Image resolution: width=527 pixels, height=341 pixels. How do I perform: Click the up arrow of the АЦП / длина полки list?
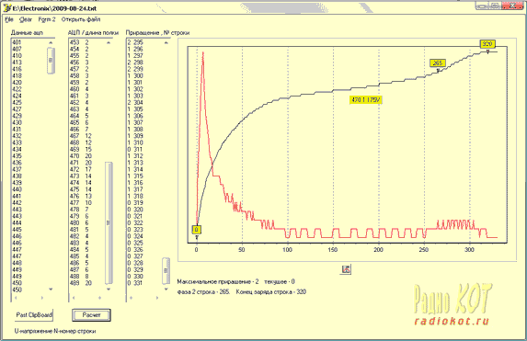point(109,42)
